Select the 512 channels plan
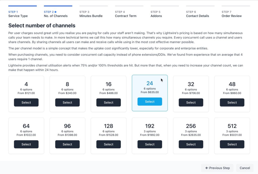Screen dimensions: 258x174 [232, 144]
